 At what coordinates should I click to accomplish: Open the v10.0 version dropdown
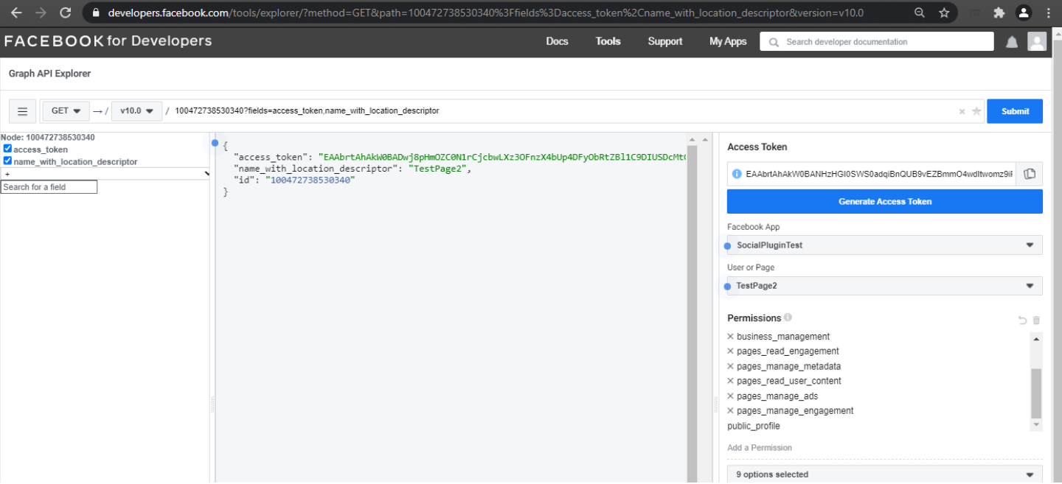tap(136, 111)
